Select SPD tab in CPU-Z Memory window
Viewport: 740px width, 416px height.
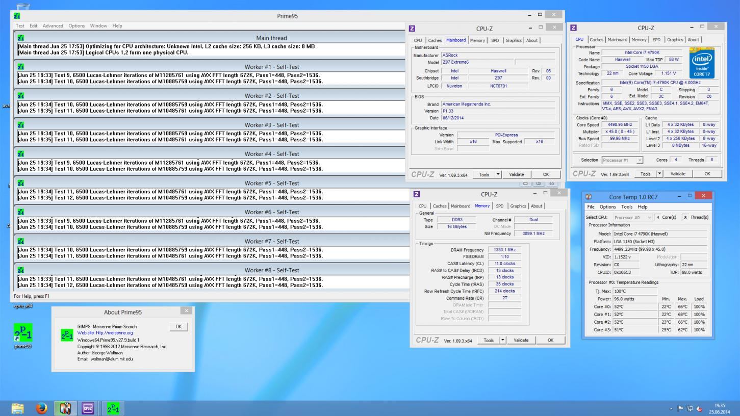click(x=499, y=206)
